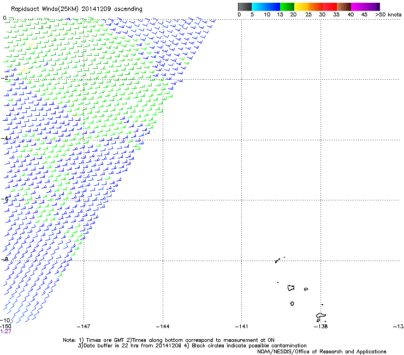
Task: Click the 'NOAA/NESDIS/Office of Research and Applications' credit
Action: tap(322, 352)
